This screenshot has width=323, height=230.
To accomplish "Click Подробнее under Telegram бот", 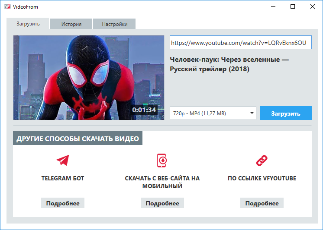I will (63, 203).
